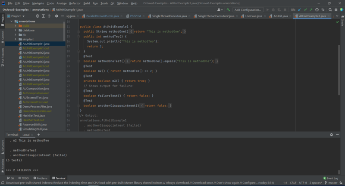
Task: Fold the methodTwo code block
Action: tap(78, 37)
